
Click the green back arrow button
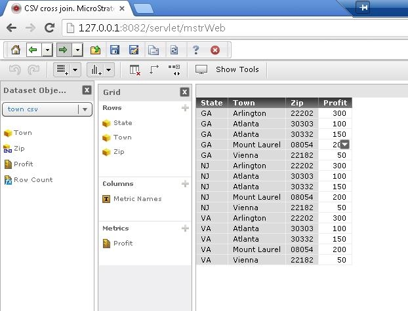pos(31,50)
